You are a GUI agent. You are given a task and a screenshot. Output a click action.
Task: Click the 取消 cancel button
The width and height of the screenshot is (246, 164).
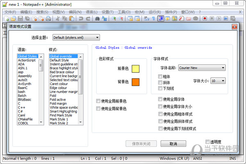[173, 144]
